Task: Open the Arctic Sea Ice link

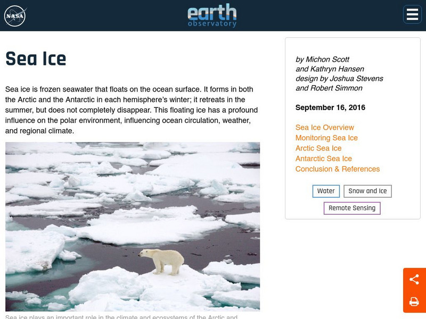Action: click(318, 148)
